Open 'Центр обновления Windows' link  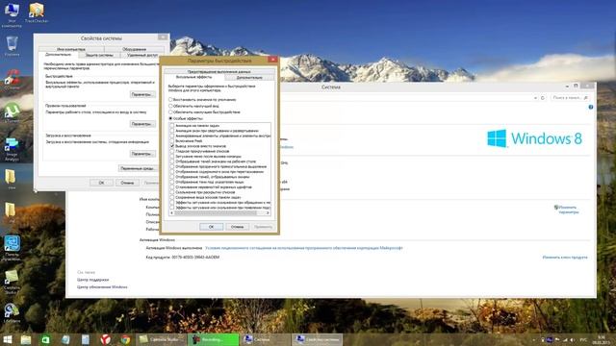click(102, 287)
